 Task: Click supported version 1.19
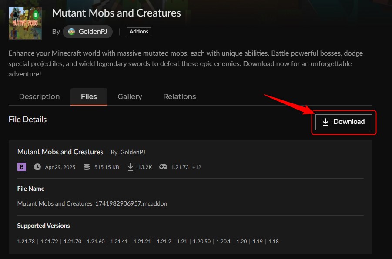coord(258,242)
